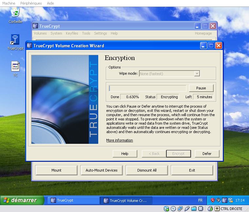Click the Done percentage field 0.630%
Screen dimensions: 249x212
[x=130, y=97]
